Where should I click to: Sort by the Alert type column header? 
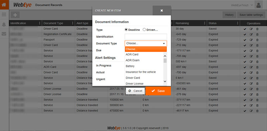82,23
